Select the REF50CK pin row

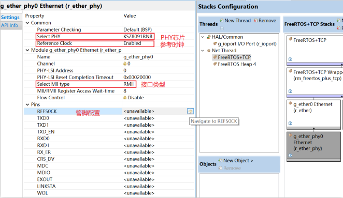click(x=109, y=111)
